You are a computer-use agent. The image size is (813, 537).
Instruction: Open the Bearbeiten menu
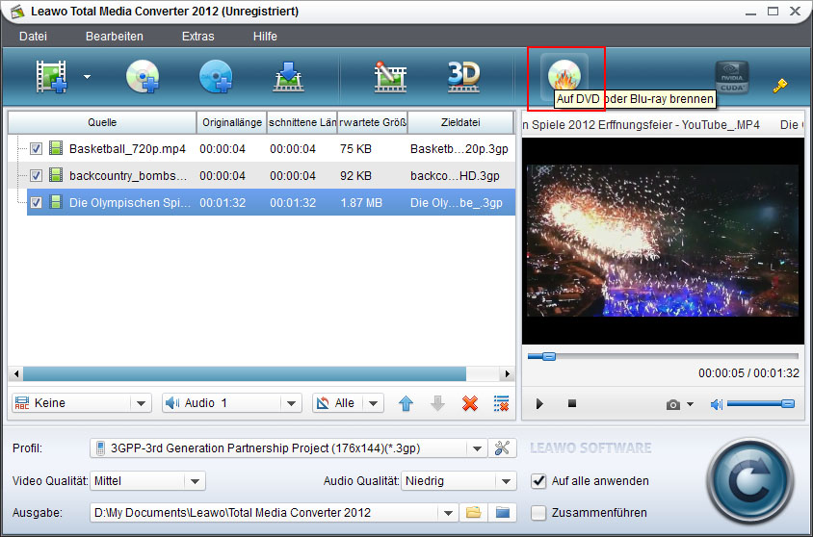coord(114,37)
